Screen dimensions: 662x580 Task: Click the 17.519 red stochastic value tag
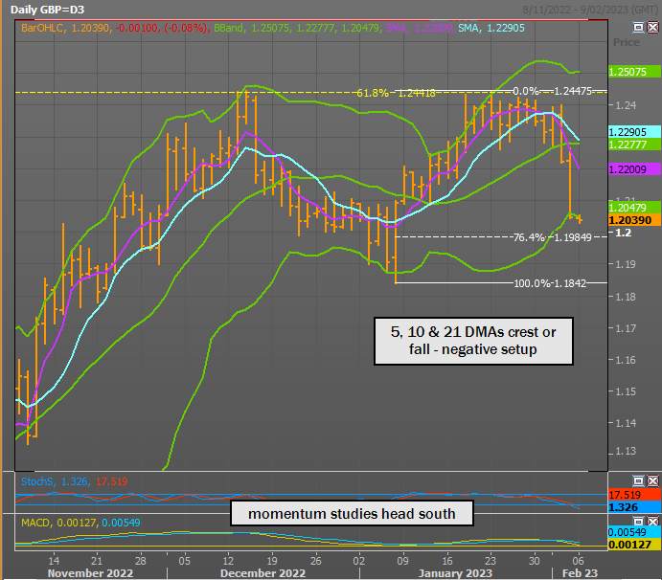[x=634, y=495]
